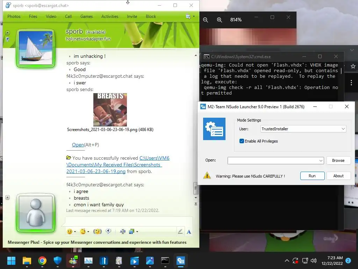This screenshot has height=269, width=358.
Task: Open notification center badge showing 2
Action: [348, 261]
